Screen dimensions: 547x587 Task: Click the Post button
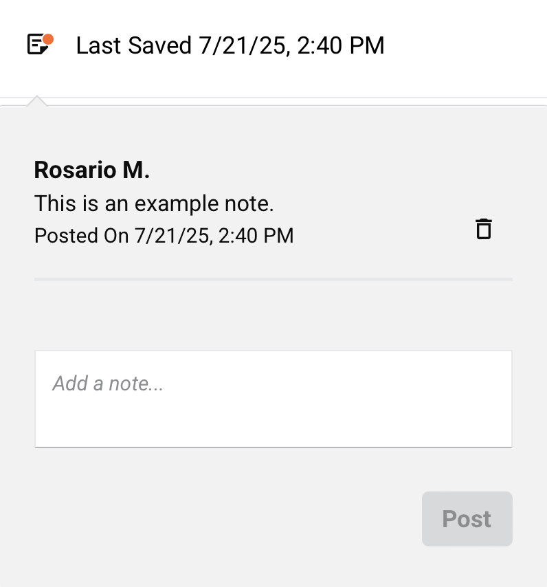[x=467, y=519]
